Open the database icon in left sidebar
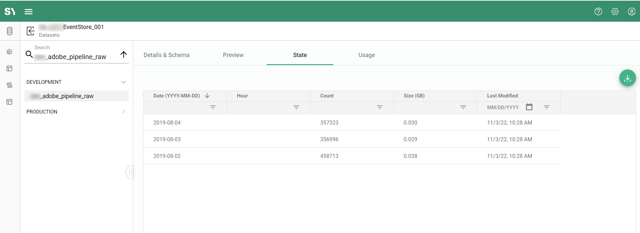The width and height of the screenshot is (640, 233). pyautogui.click(x=10, y=31)
